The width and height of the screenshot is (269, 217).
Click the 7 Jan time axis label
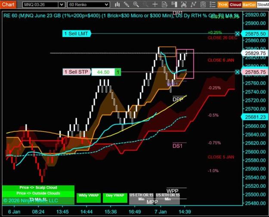click(x=161, y=212)
